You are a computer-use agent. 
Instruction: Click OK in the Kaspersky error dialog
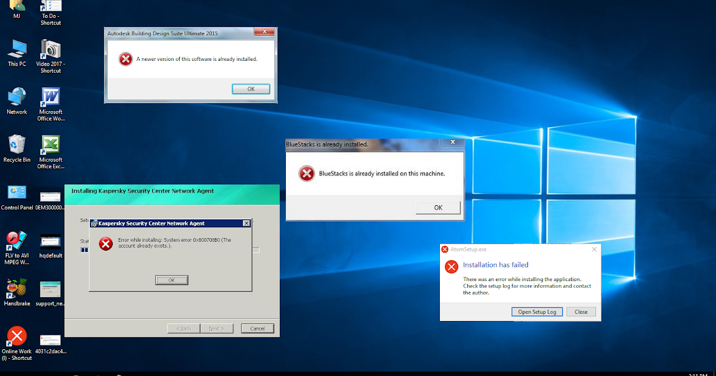[x=172, y=280]
